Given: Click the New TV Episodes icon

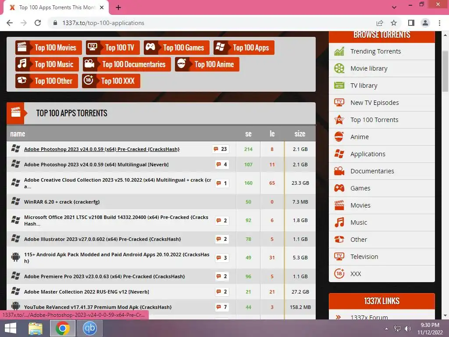Looking at the screenshot, I should (339, 102).
